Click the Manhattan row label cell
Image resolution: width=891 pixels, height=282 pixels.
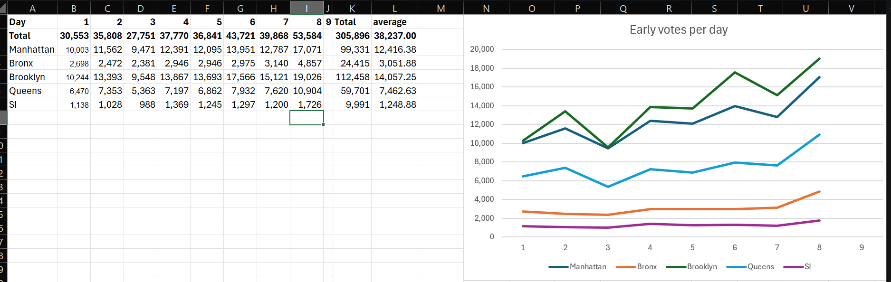click(x=32, y=49)
